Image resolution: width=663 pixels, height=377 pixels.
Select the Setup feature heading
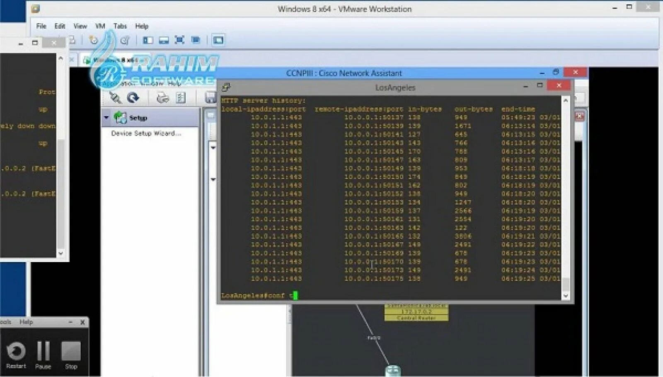(138, 118)
